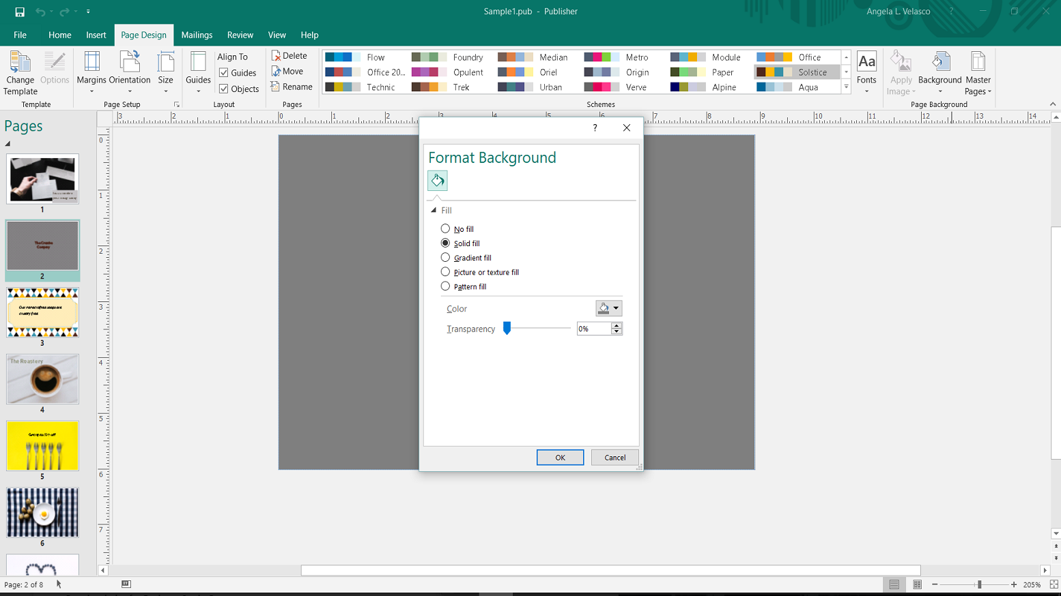Click the Transparency slider handle
The image size is (1061, 596).
pyautogui.click(x=507, y=329)
